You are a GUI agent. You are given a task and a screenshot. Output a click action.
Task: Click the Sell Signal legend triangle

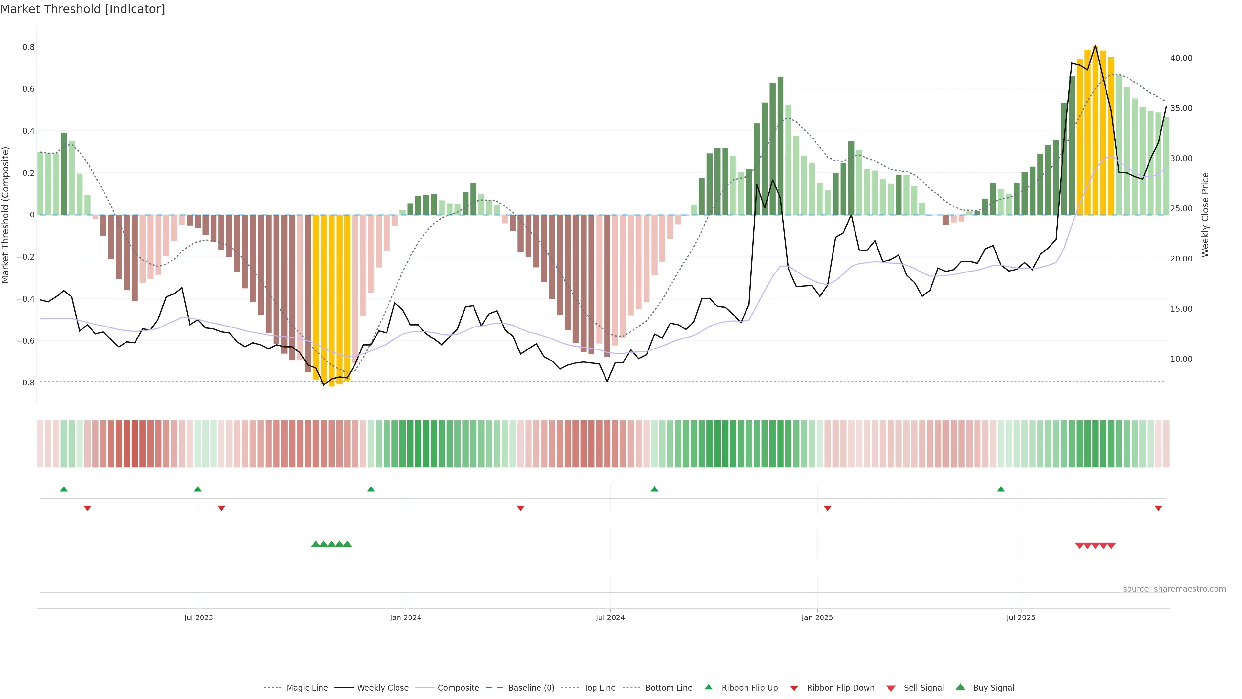click(x=891, y=688)
